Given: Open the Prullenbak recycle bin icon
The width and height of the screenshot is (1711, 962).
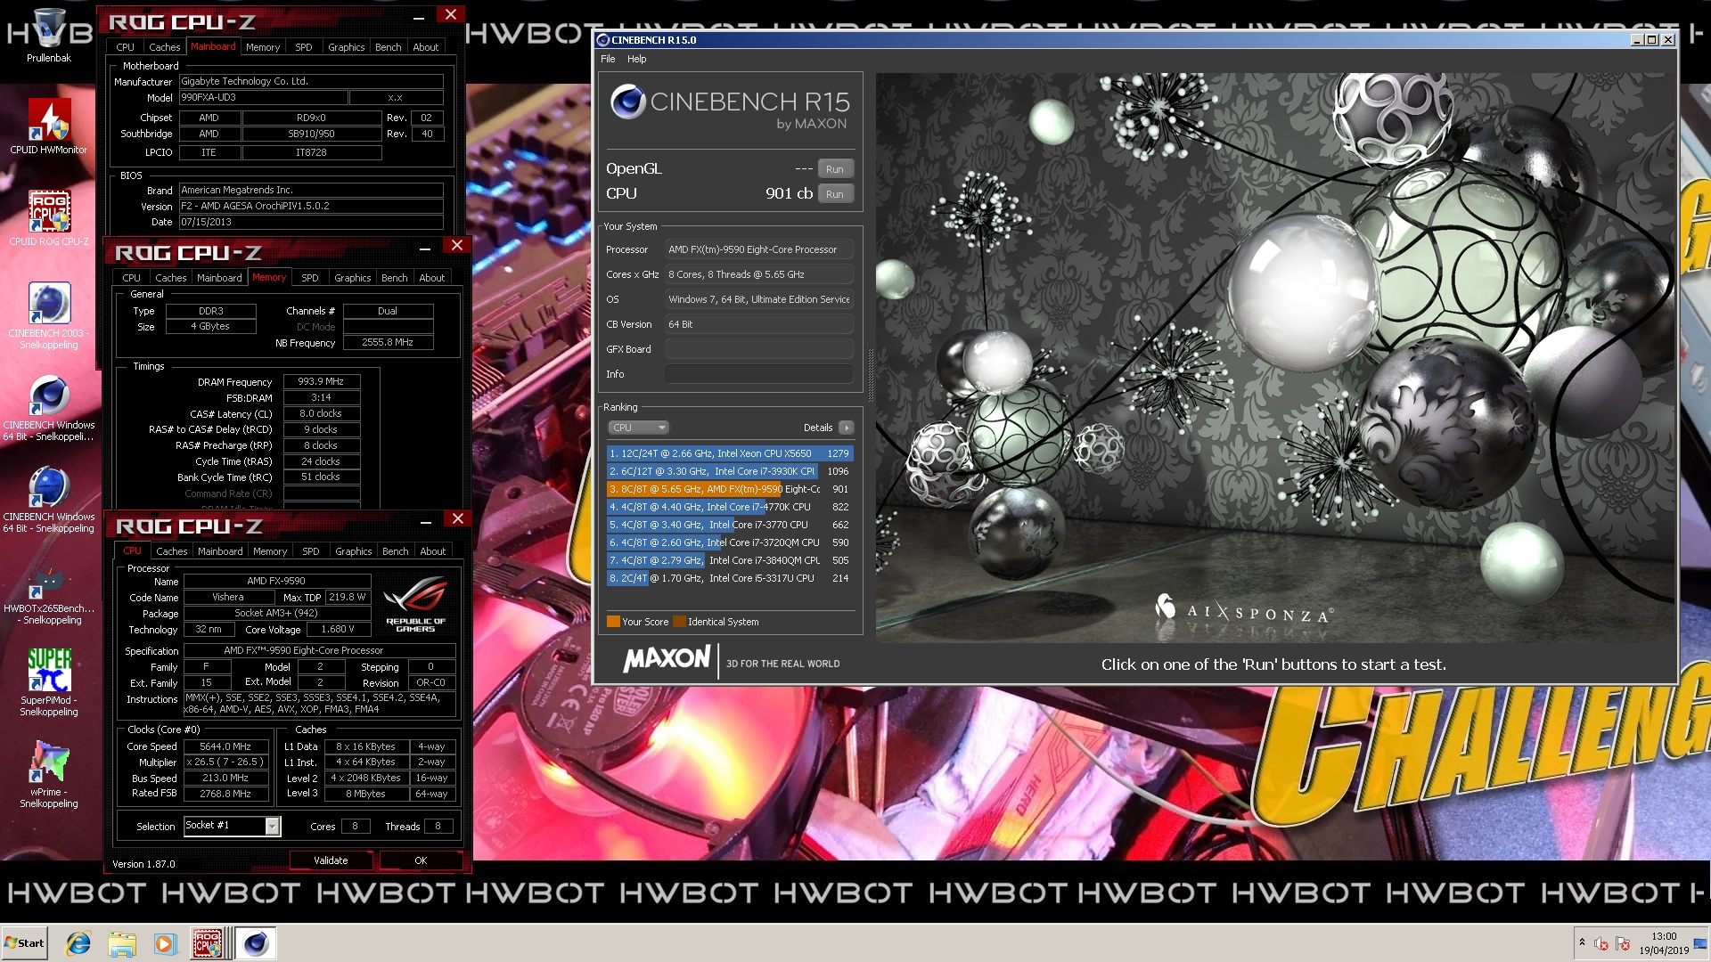Looking at the screenshot, I should [49, 36].
